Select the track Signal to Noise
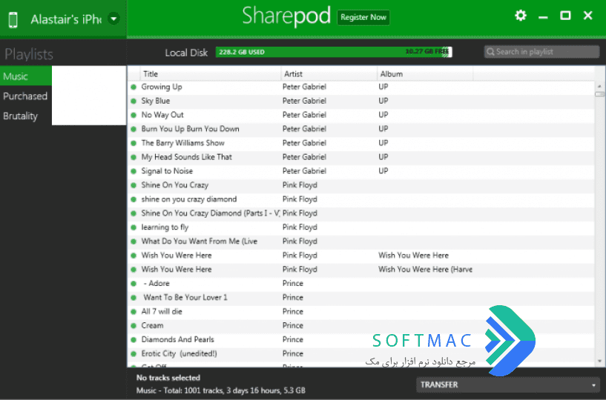This screenshot has height=400, width=606. click(x=167, y=170)
